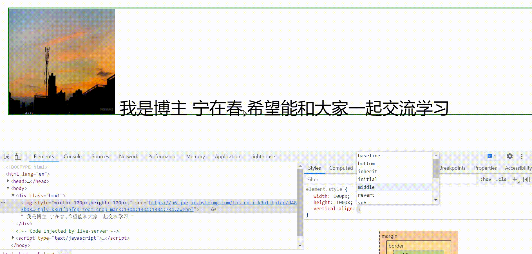The width and height of the screenshot is (532, 254).
Task: Choose middle from autocomplete list
Action: [x=395, y=187]
